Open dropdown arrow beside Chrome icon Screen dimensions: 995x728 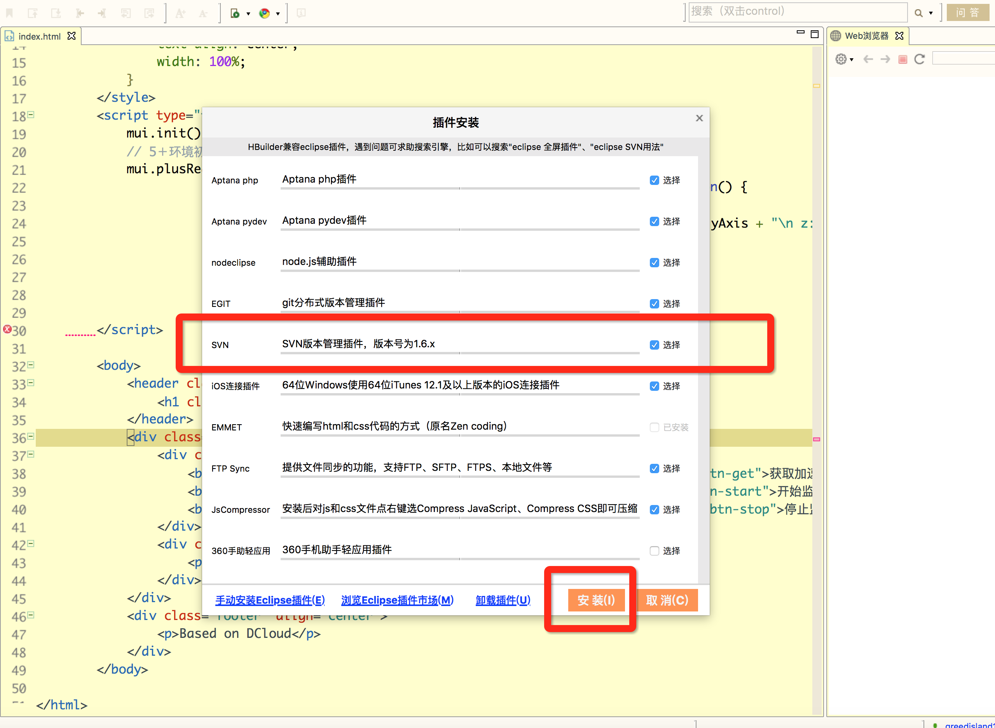278,14
